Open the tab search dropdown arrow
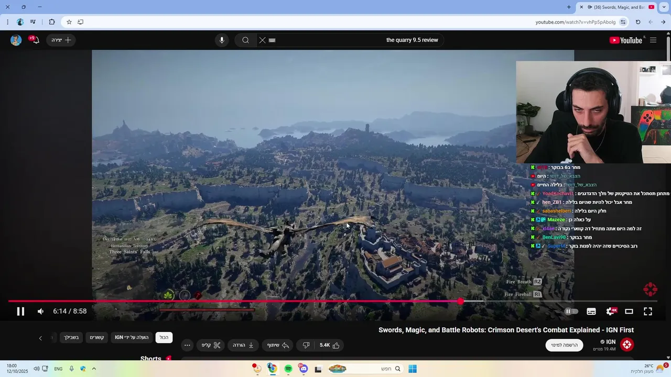This screenshot has width=671, height=377. pyautogui.click(x=663, y=7)
